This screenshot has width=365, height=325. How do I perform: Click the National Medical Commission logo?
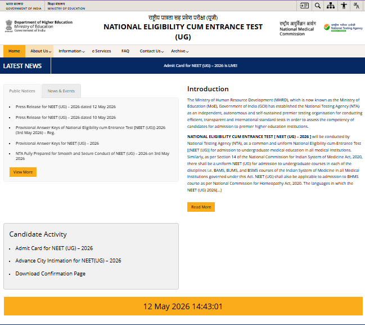298,28
